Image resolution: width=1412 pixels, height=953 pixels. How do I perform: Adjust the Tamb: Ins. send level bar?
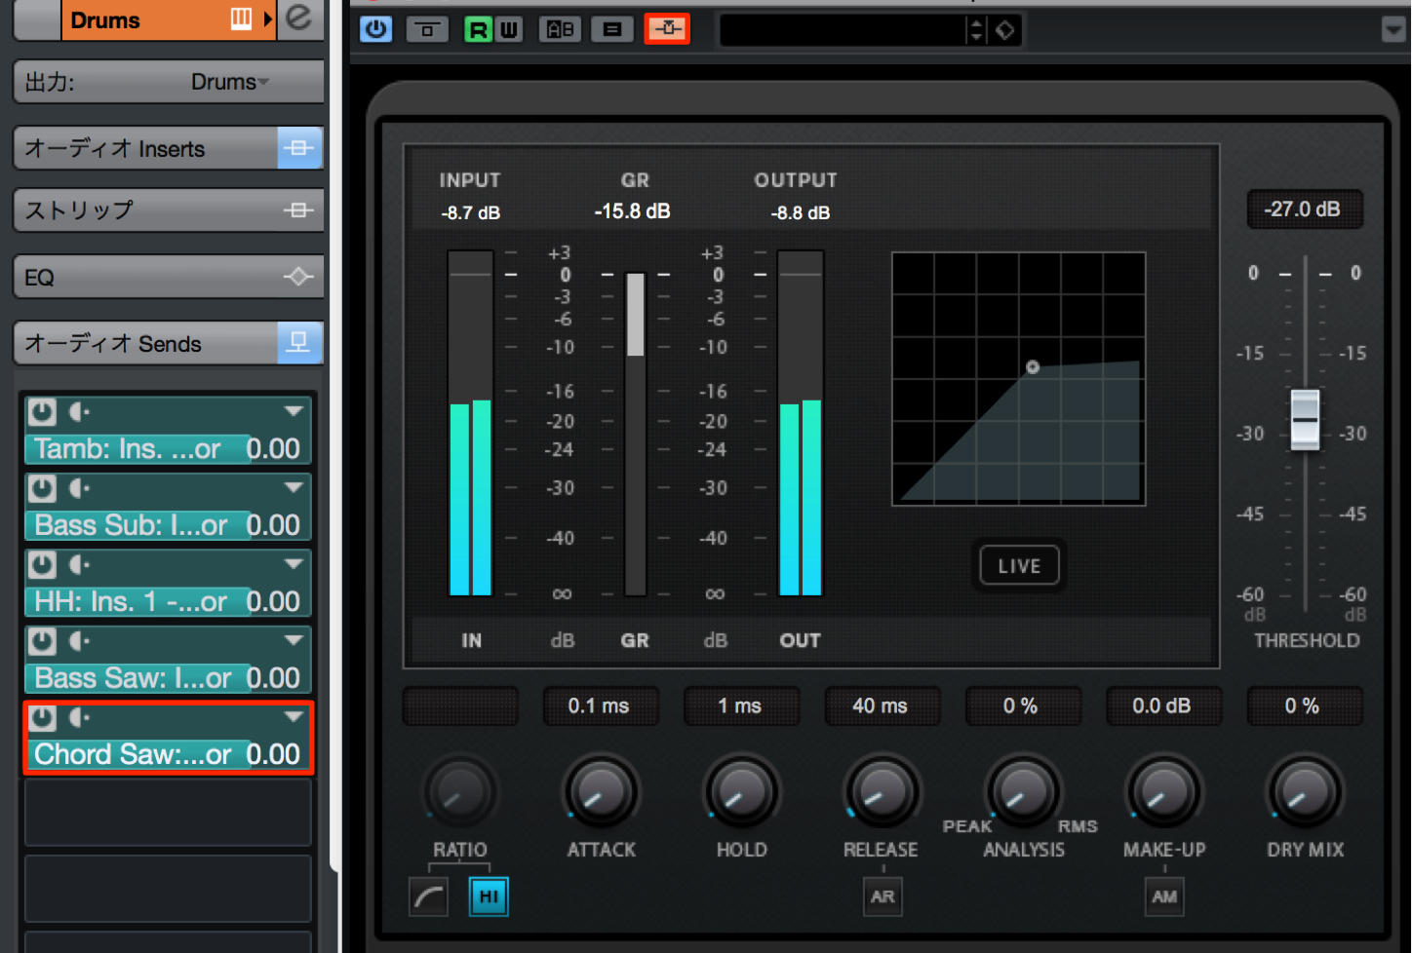(167, 448)
